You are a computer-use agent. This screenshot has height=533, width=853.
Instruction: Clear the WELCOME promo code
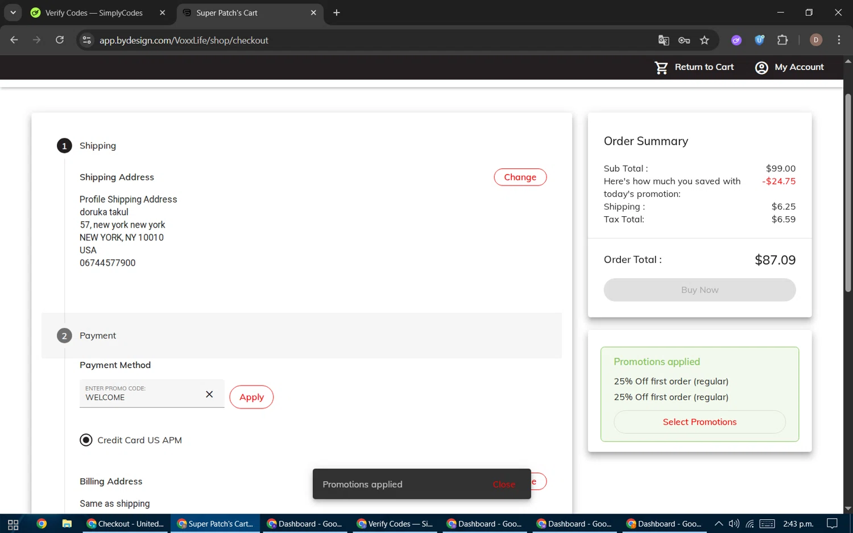click(x=209, y=394)
